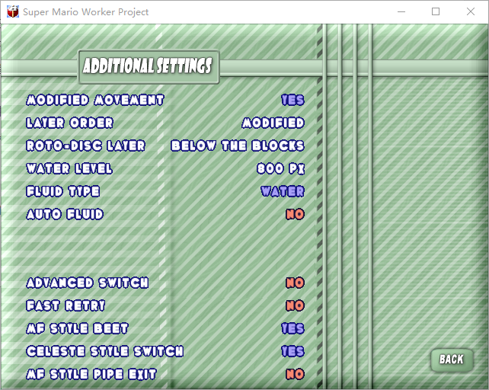This screenshot has width=489, height=390.
Task: Toggle Fast Retry NO value
Action: (295, 305)
